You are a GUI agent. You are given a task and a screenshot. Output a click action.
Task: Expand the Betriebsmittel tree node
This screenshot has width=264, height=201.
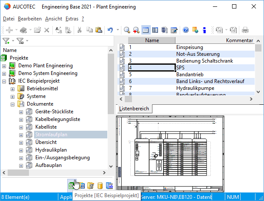click(x=12, y=89)
